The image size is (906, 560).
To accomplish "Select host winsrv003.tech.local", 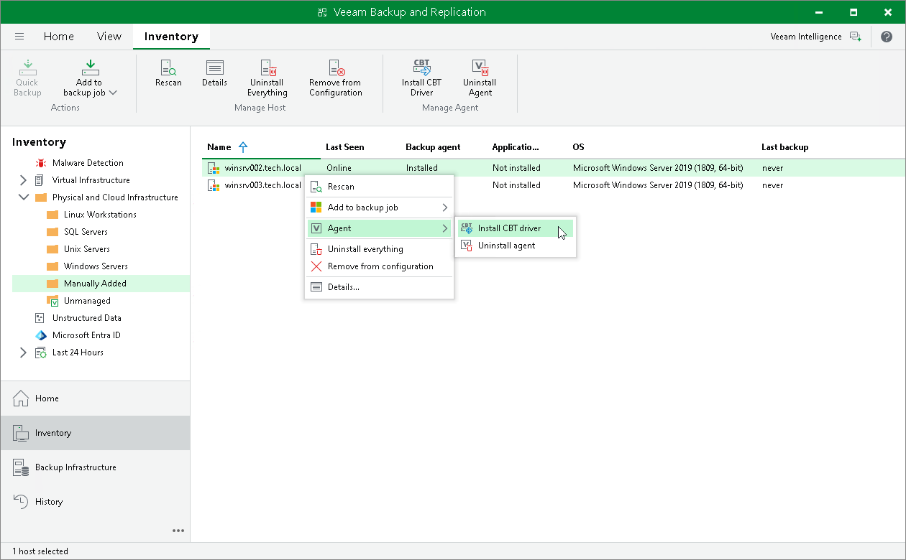I will (262, 185).
